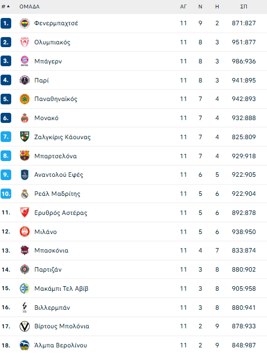The image size is (267, 353).
Task: Open the Παρί team link
Action: (x=42, y=80)
